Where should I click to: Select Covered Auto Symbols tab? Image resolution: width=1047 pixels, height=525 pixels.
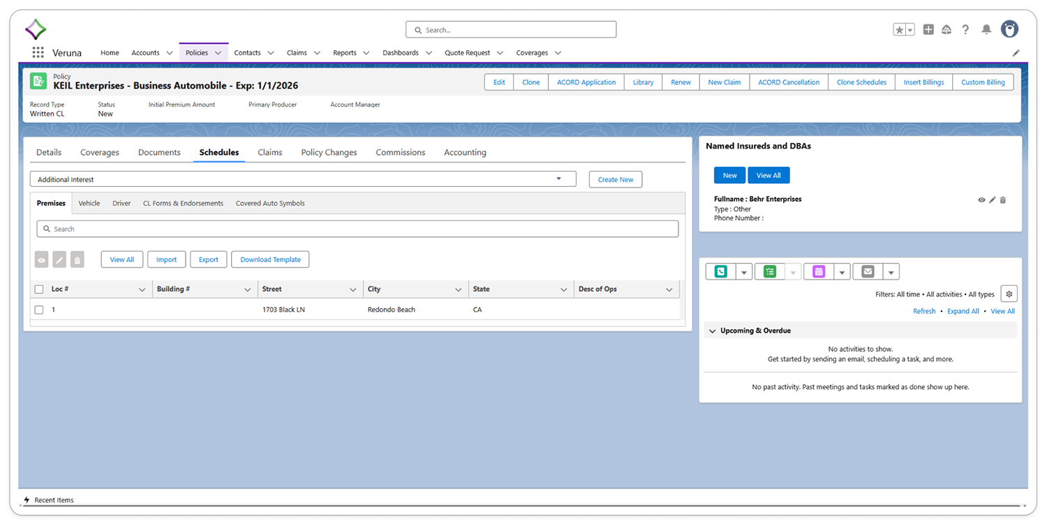coord(270,204)
